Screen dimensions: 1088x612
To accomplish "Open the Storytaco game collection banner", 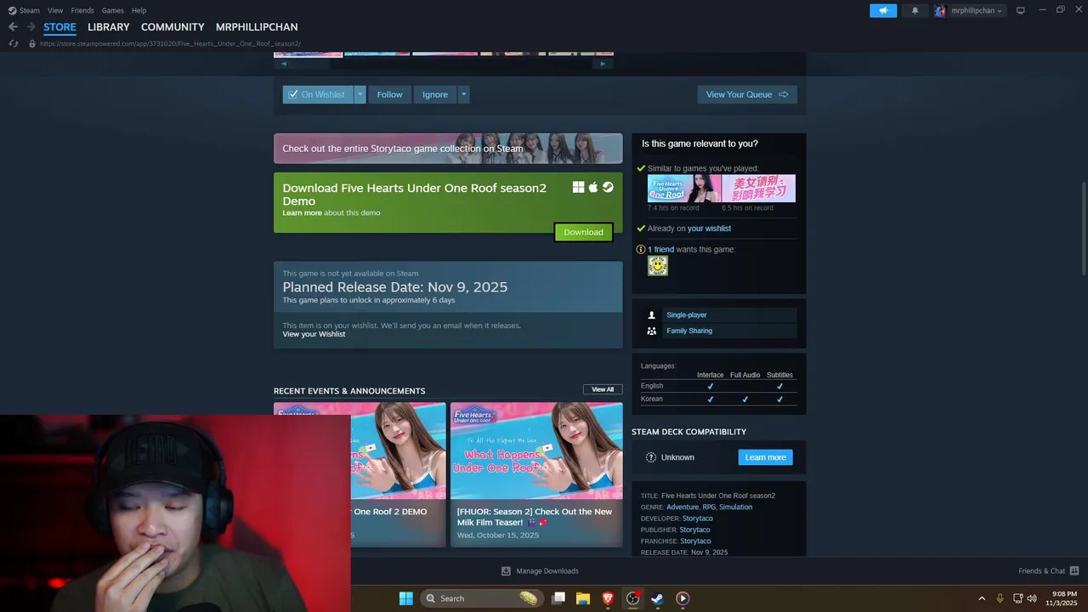I will pos(448,148).
